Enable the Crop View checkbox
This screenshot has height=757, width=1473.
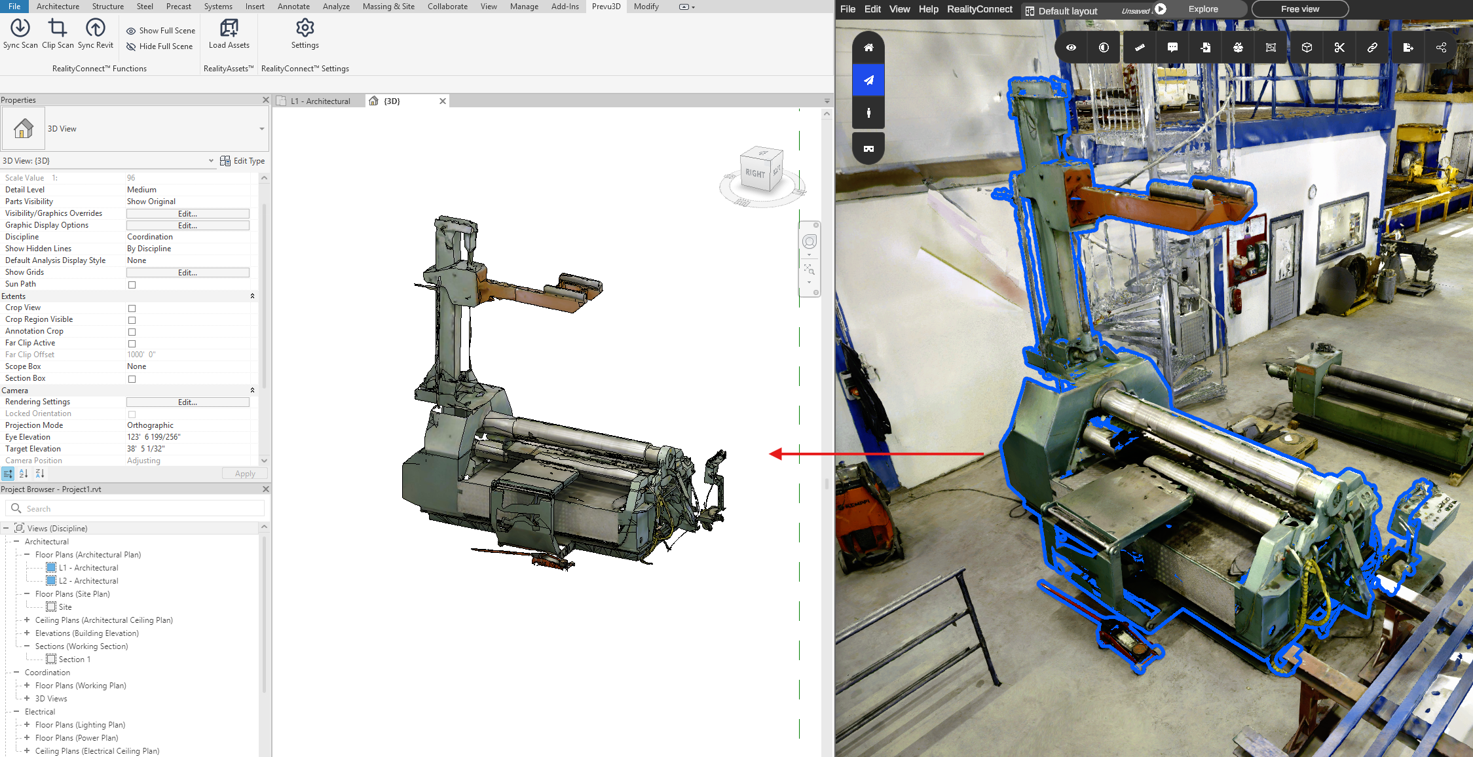pos(132,308)
